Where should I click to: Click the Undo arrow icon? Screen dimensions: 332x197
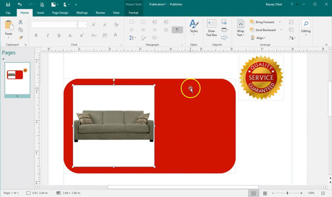click(x=20, y=5)
